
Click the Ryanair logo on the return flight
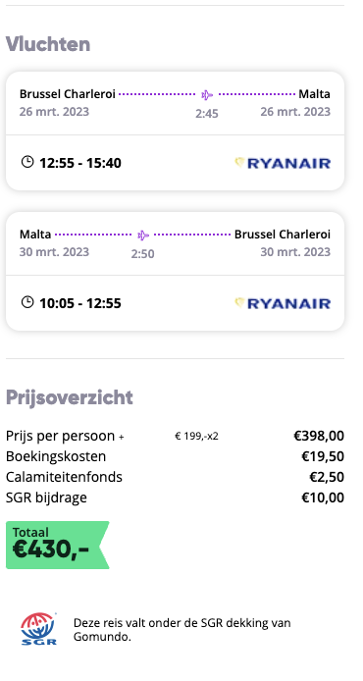283,303
